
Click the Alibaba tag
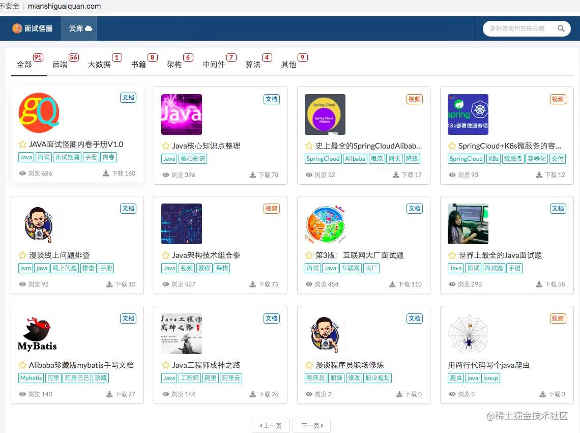point(355,159)
